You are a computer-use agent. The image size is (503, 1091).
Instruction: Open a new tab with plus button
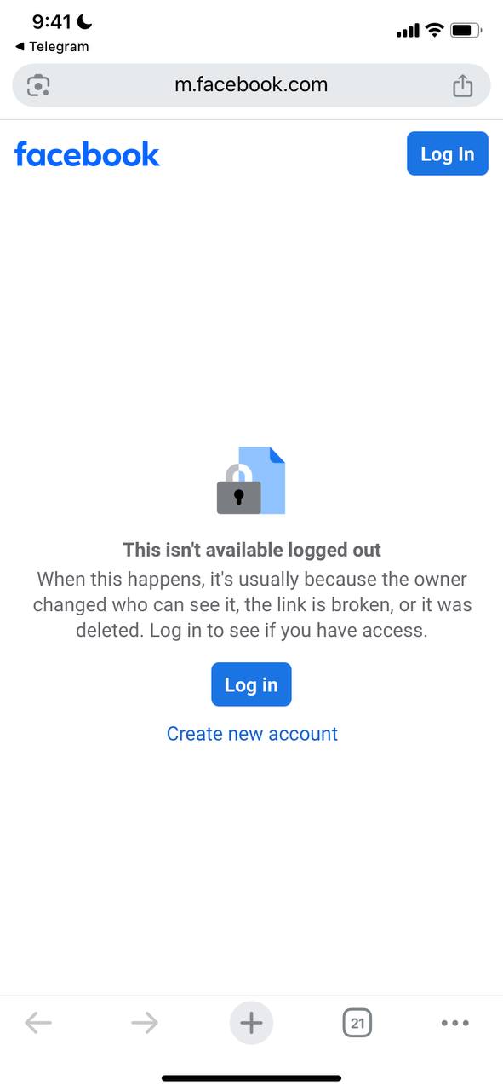(251, 1023)
